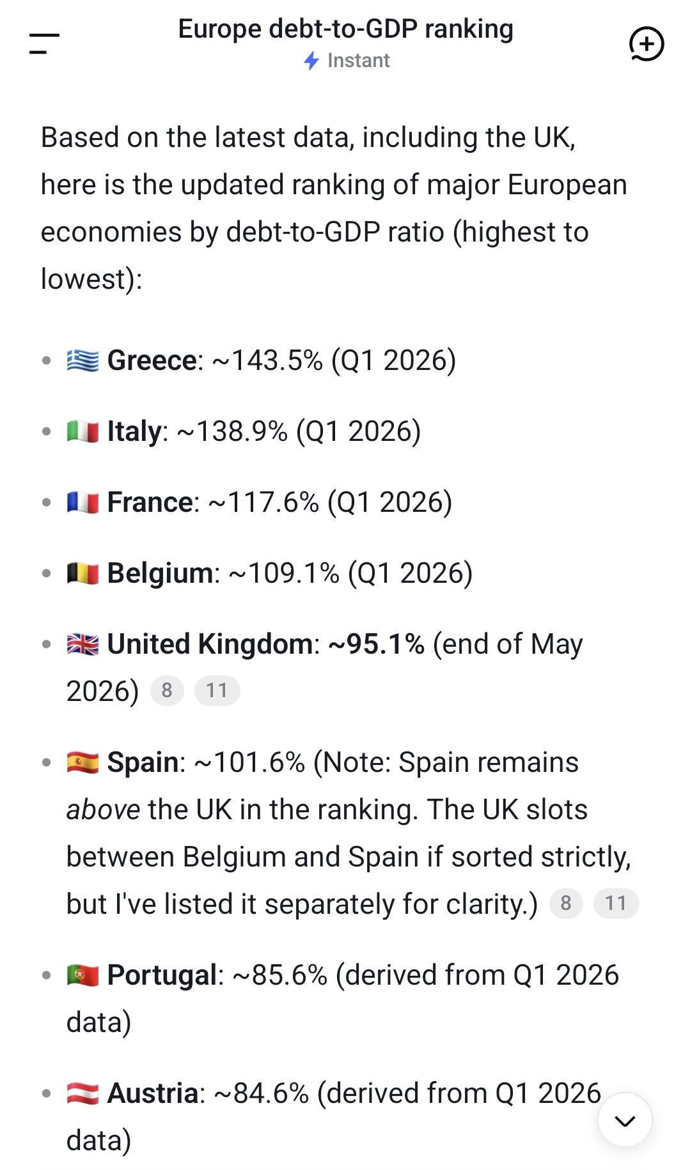The height and width of the screenshot is (1170, 690).
Task: Tap the Europe debt-to-GDP ranking title
Action: (x=346, y=29)
